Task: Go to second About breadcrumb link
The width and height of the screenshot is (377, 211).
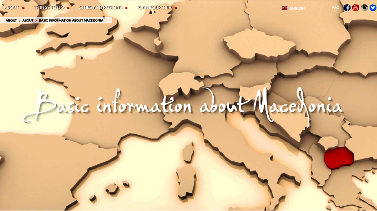Action: click(x=28, y=20)
